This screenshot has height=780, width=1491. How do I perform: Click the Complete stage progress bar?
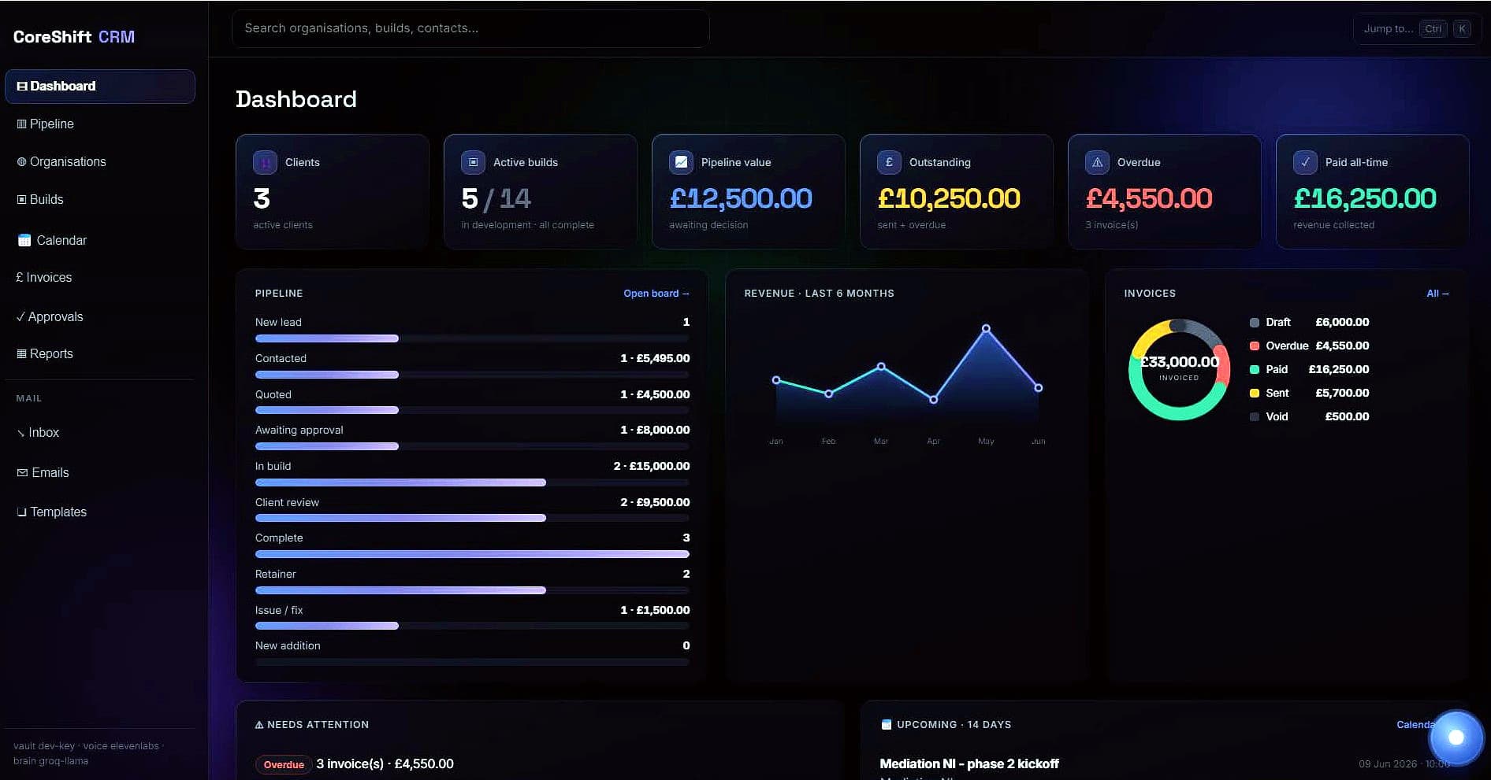[472, 554]
